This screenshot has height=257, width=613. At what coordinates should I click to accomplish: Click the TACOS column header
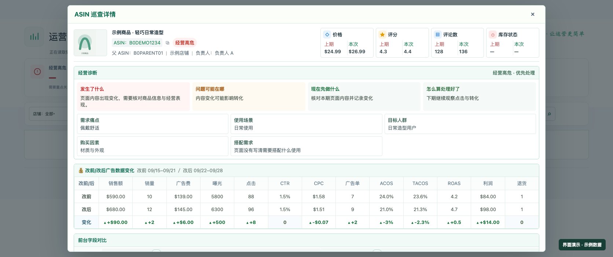point(420,184)
